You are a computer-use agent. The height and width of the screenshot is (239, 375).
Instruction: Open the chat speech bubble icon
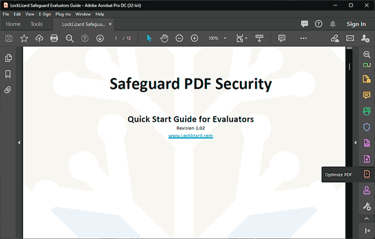305,24
